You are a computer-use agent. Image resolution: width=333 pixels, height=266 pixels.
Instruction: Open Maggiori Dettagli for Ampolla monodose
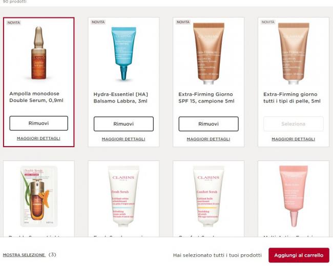pos(38,138)
